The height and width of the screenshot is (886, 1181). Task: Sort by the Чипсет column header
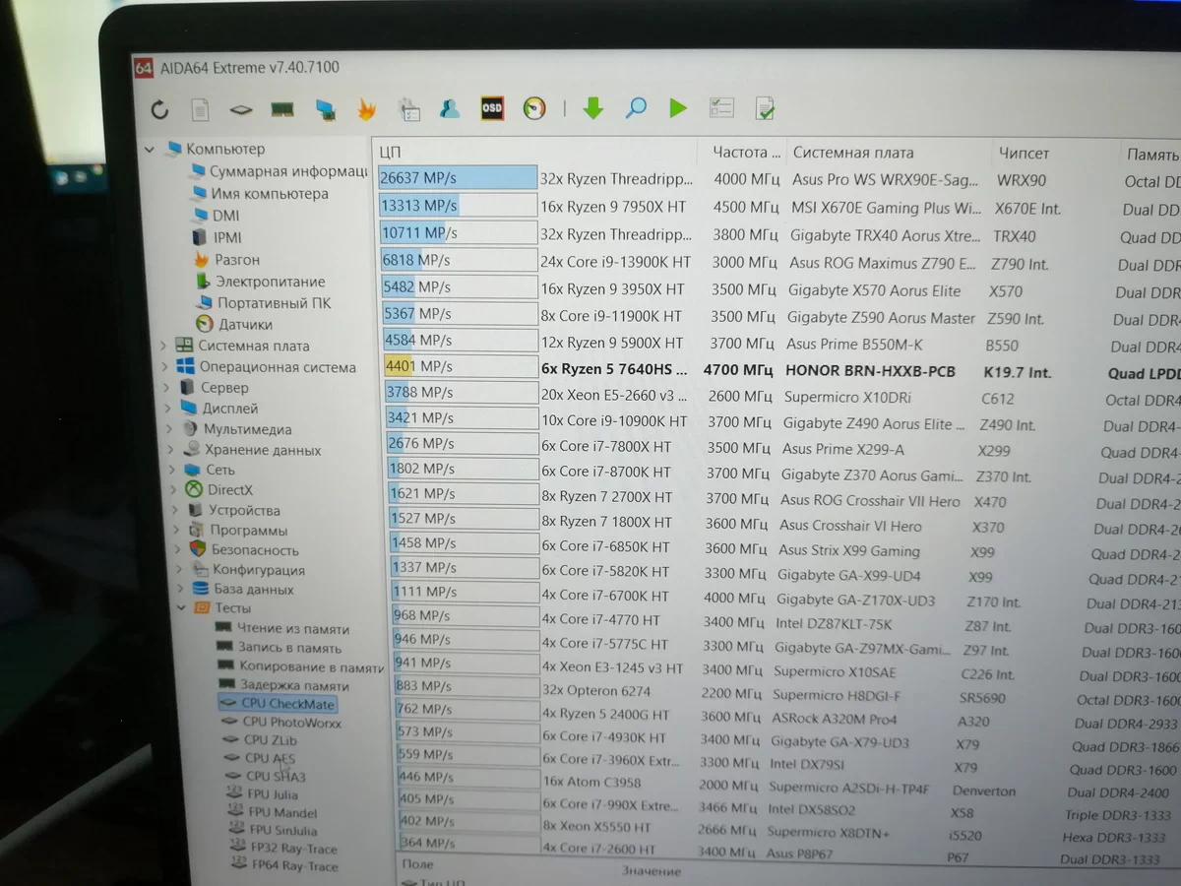(x=1025, y=154)
